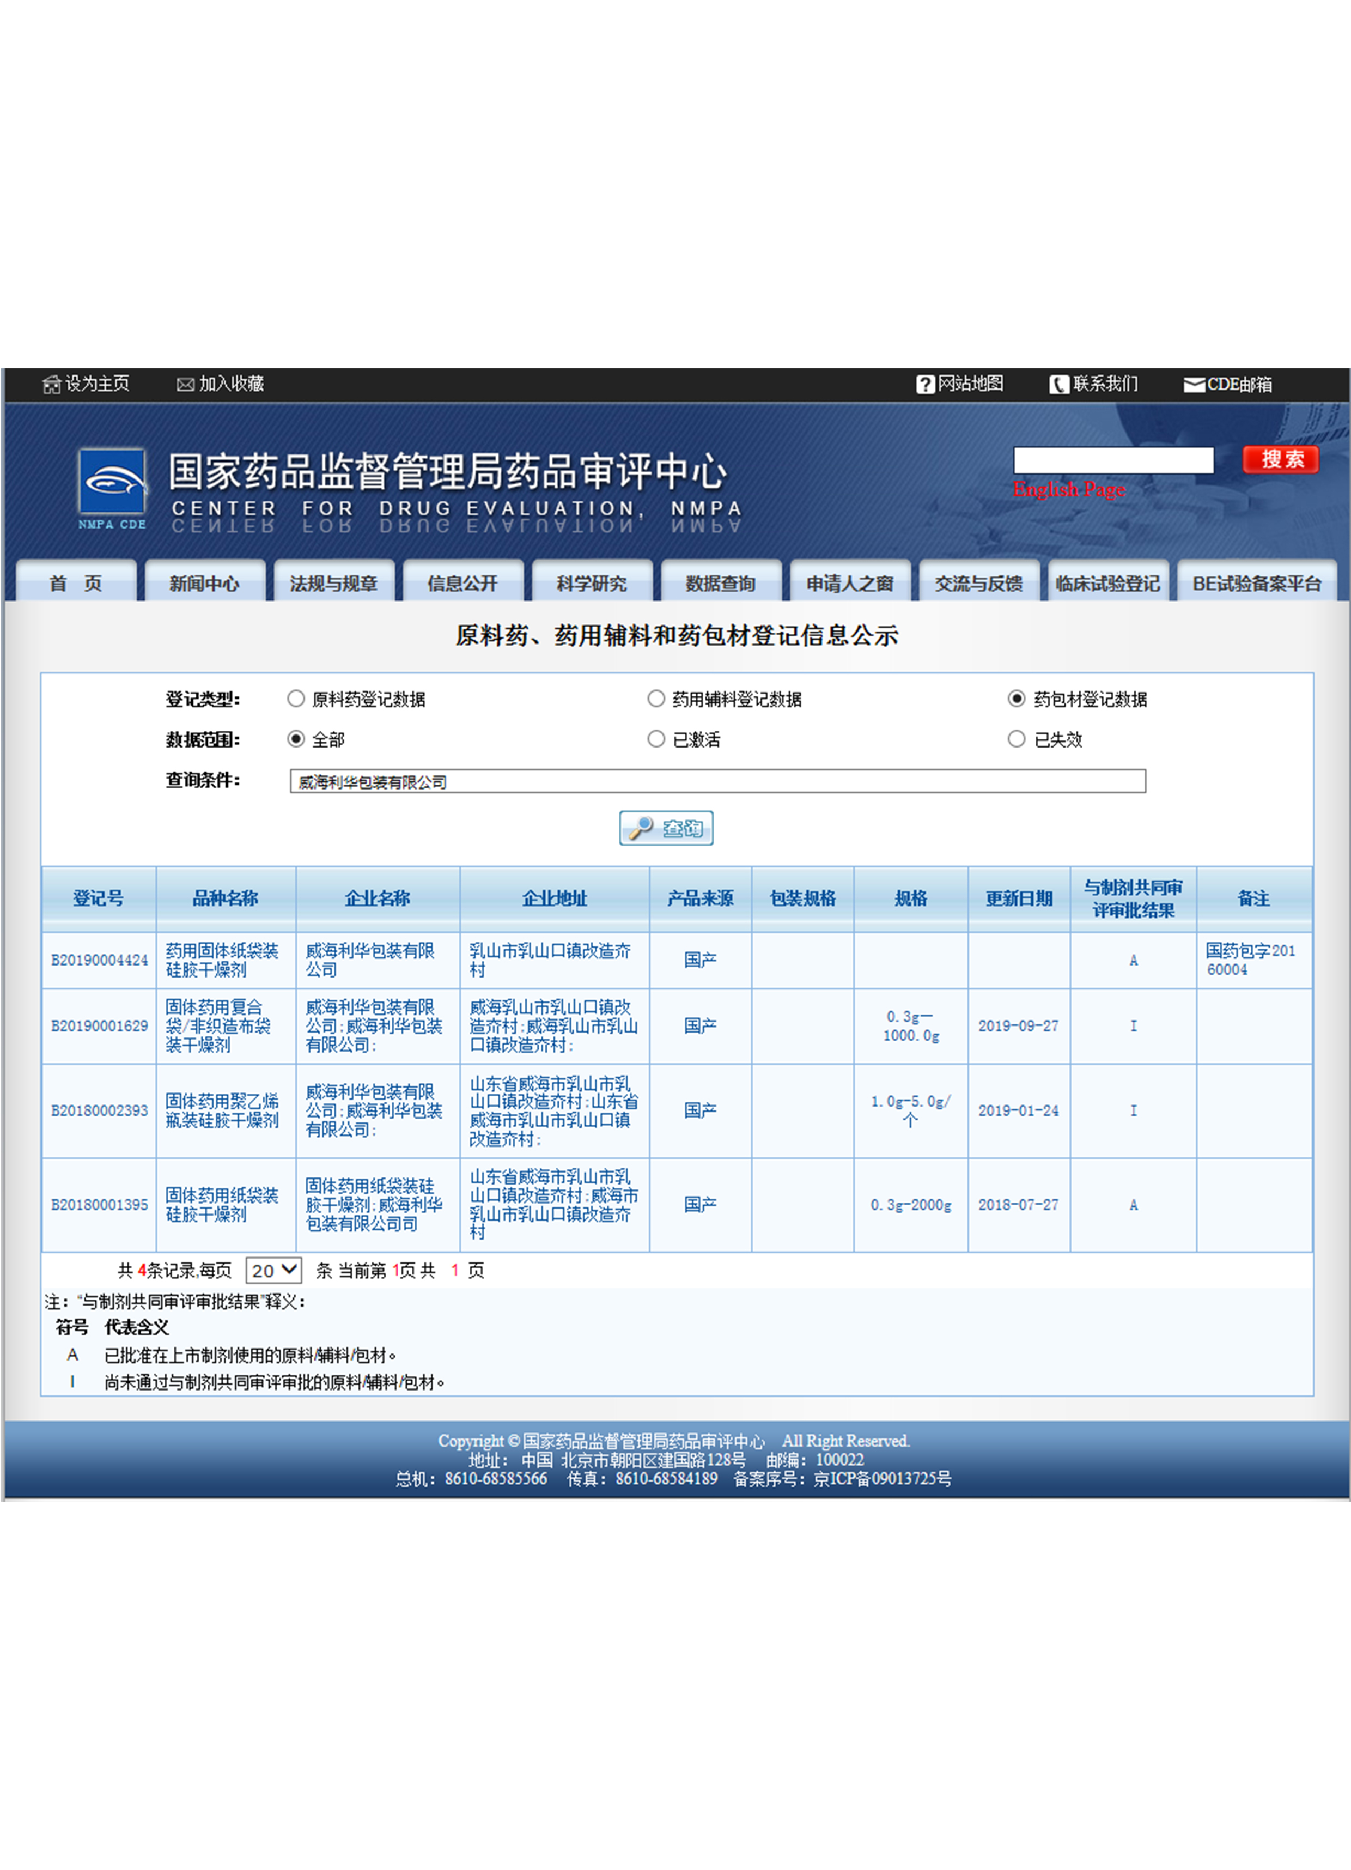Click the 备注 column header

click(1253, 898)
